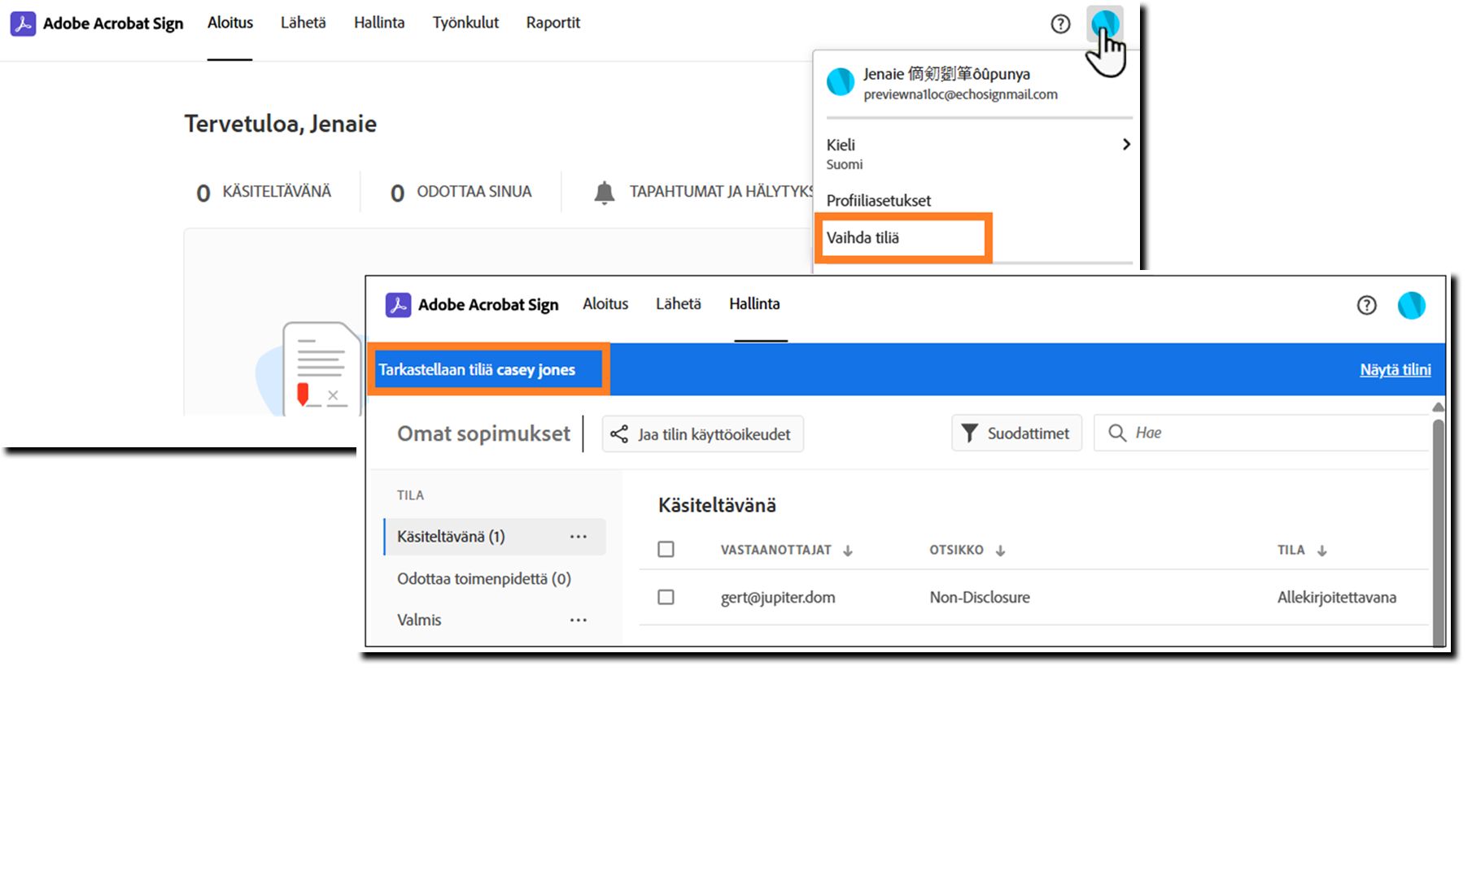
Task: Select Käsiteltävänä (1) in the Tila list
Action: (495, 537)
